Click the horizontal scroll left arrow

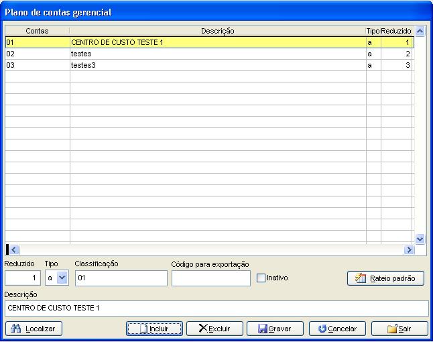(14, 249)
